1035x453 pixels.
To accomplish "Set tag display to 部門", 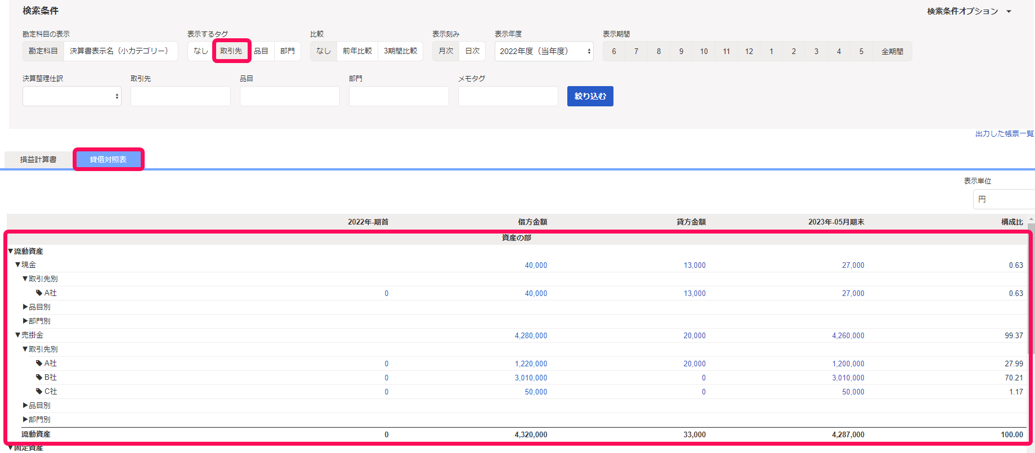I will point(287,51).
